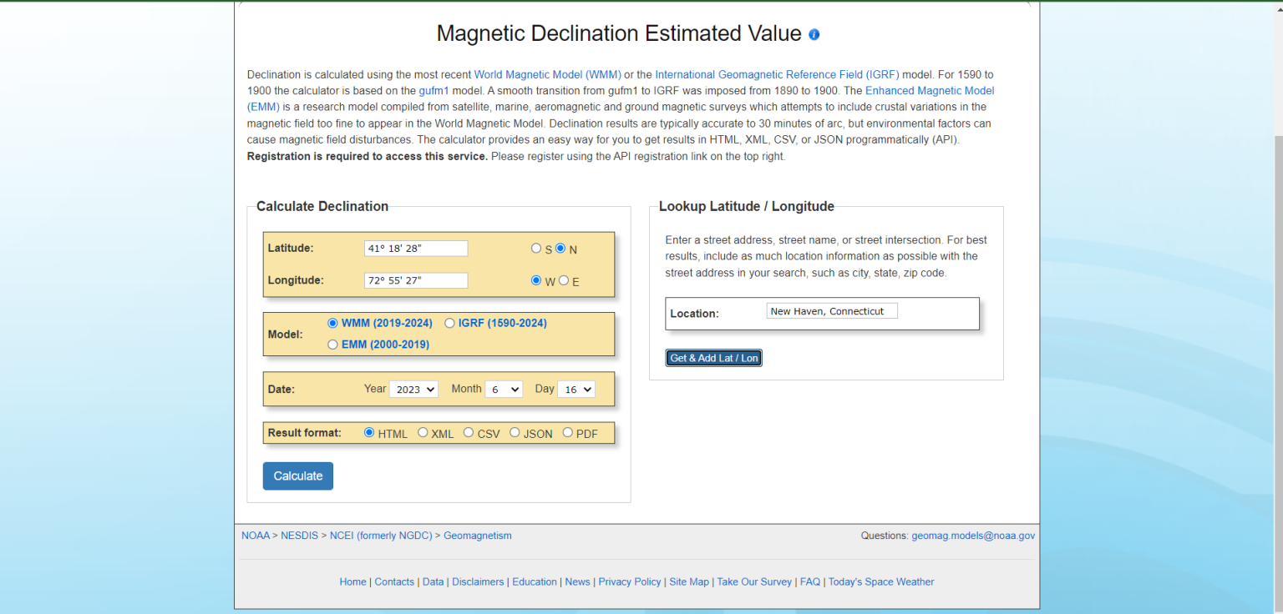This screenshot has width=1283, height=614.
Task: Click inside the Location input field
Action: tap(831, 310)
